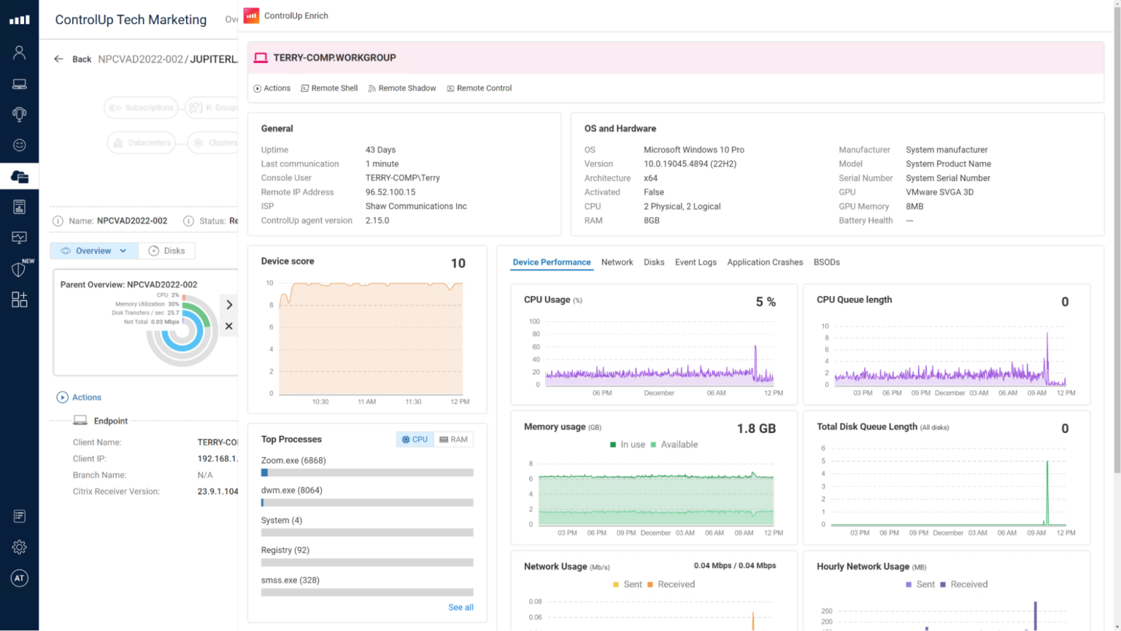Open the monitoring dashboard icon in the sidebar
This screenshot has width=1121, height=631.
click(x=19, y=237)
